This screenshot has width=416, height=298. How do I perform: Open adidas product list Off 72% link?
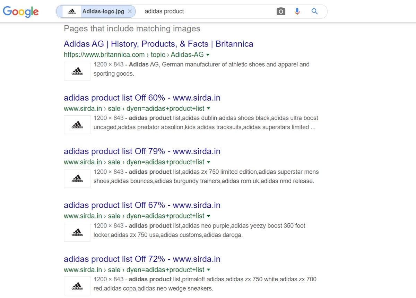[x=142, y=259]
